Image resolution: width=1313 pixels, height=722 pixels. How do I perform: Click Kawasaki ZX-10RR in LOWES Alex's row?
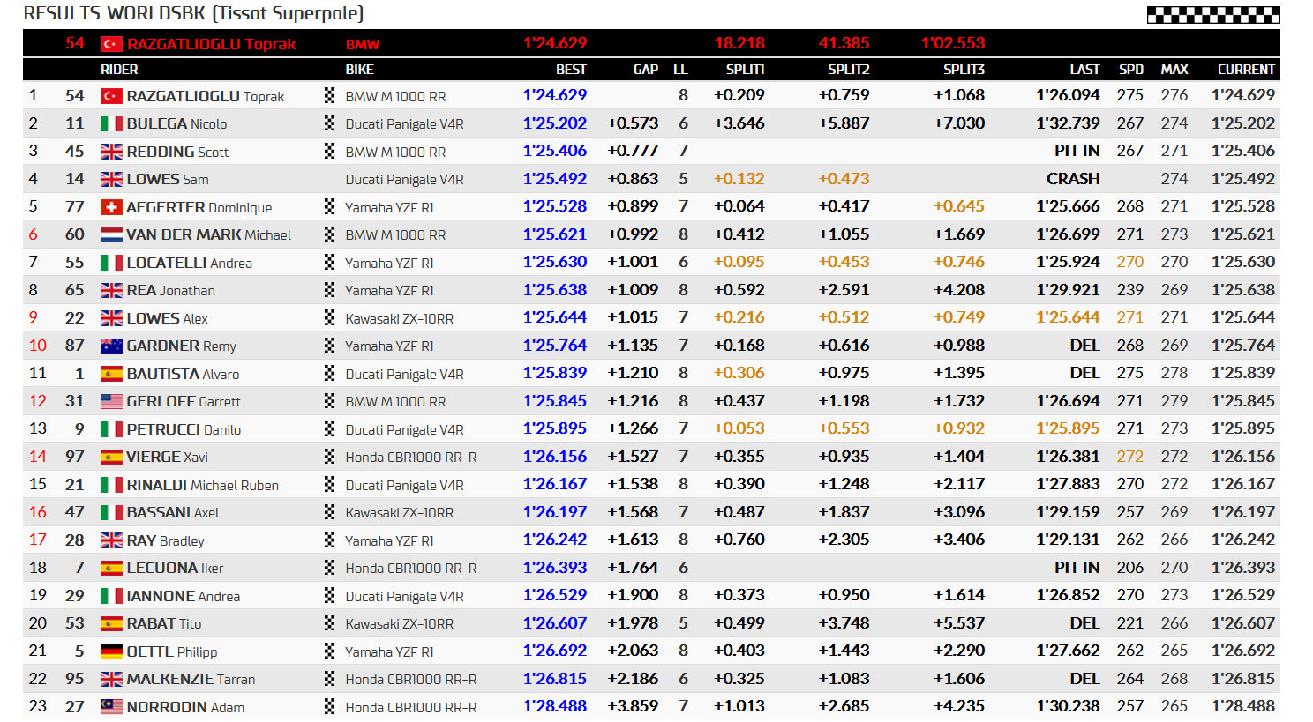[x=400, y=318]
